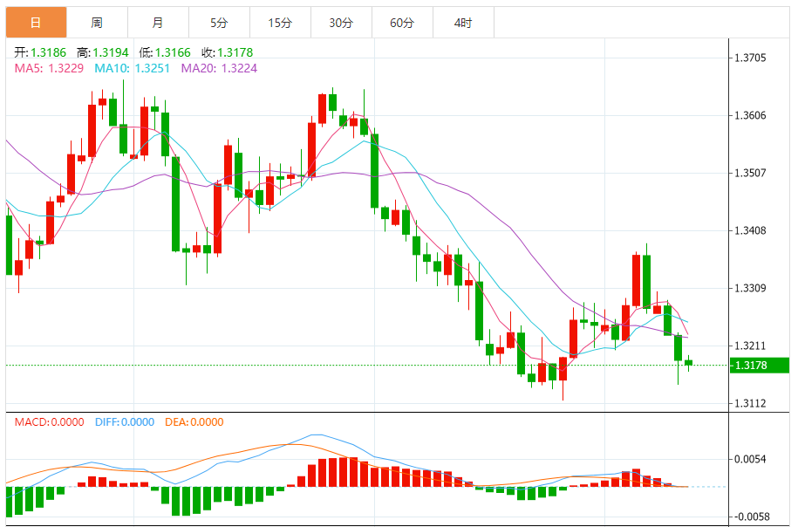798x527 pixels.
Task: Switch to the 周 weekly tab
Action: click(x=97, y=23)
